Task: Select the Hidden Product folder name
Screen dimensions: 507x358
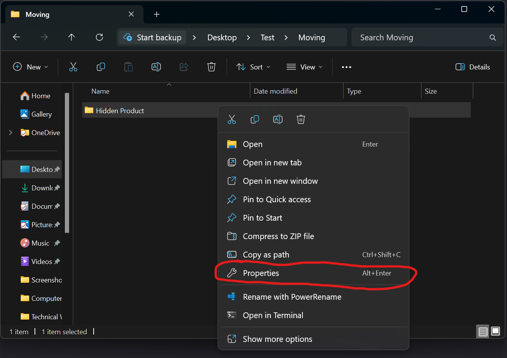Action: click(x=120, y=111)
